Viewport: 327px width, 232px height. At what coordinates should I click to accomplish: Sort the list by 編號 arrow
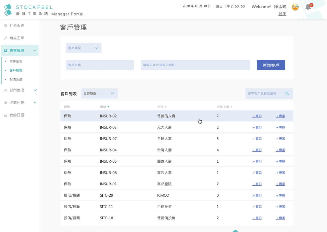108,107
